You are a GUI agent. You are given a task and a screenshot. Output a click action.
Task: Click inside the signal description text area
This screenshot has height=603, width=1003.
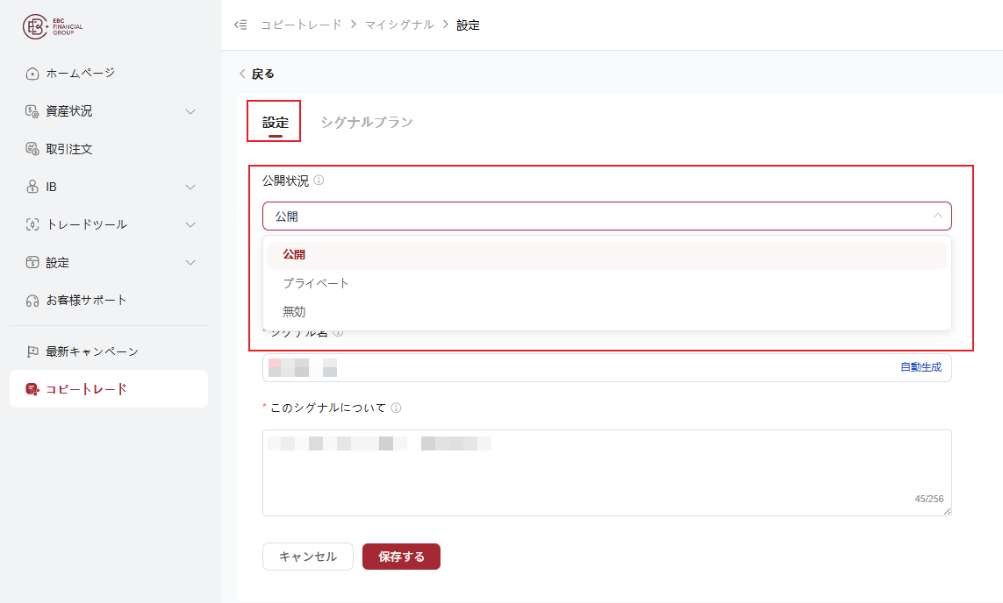(606, 472)
